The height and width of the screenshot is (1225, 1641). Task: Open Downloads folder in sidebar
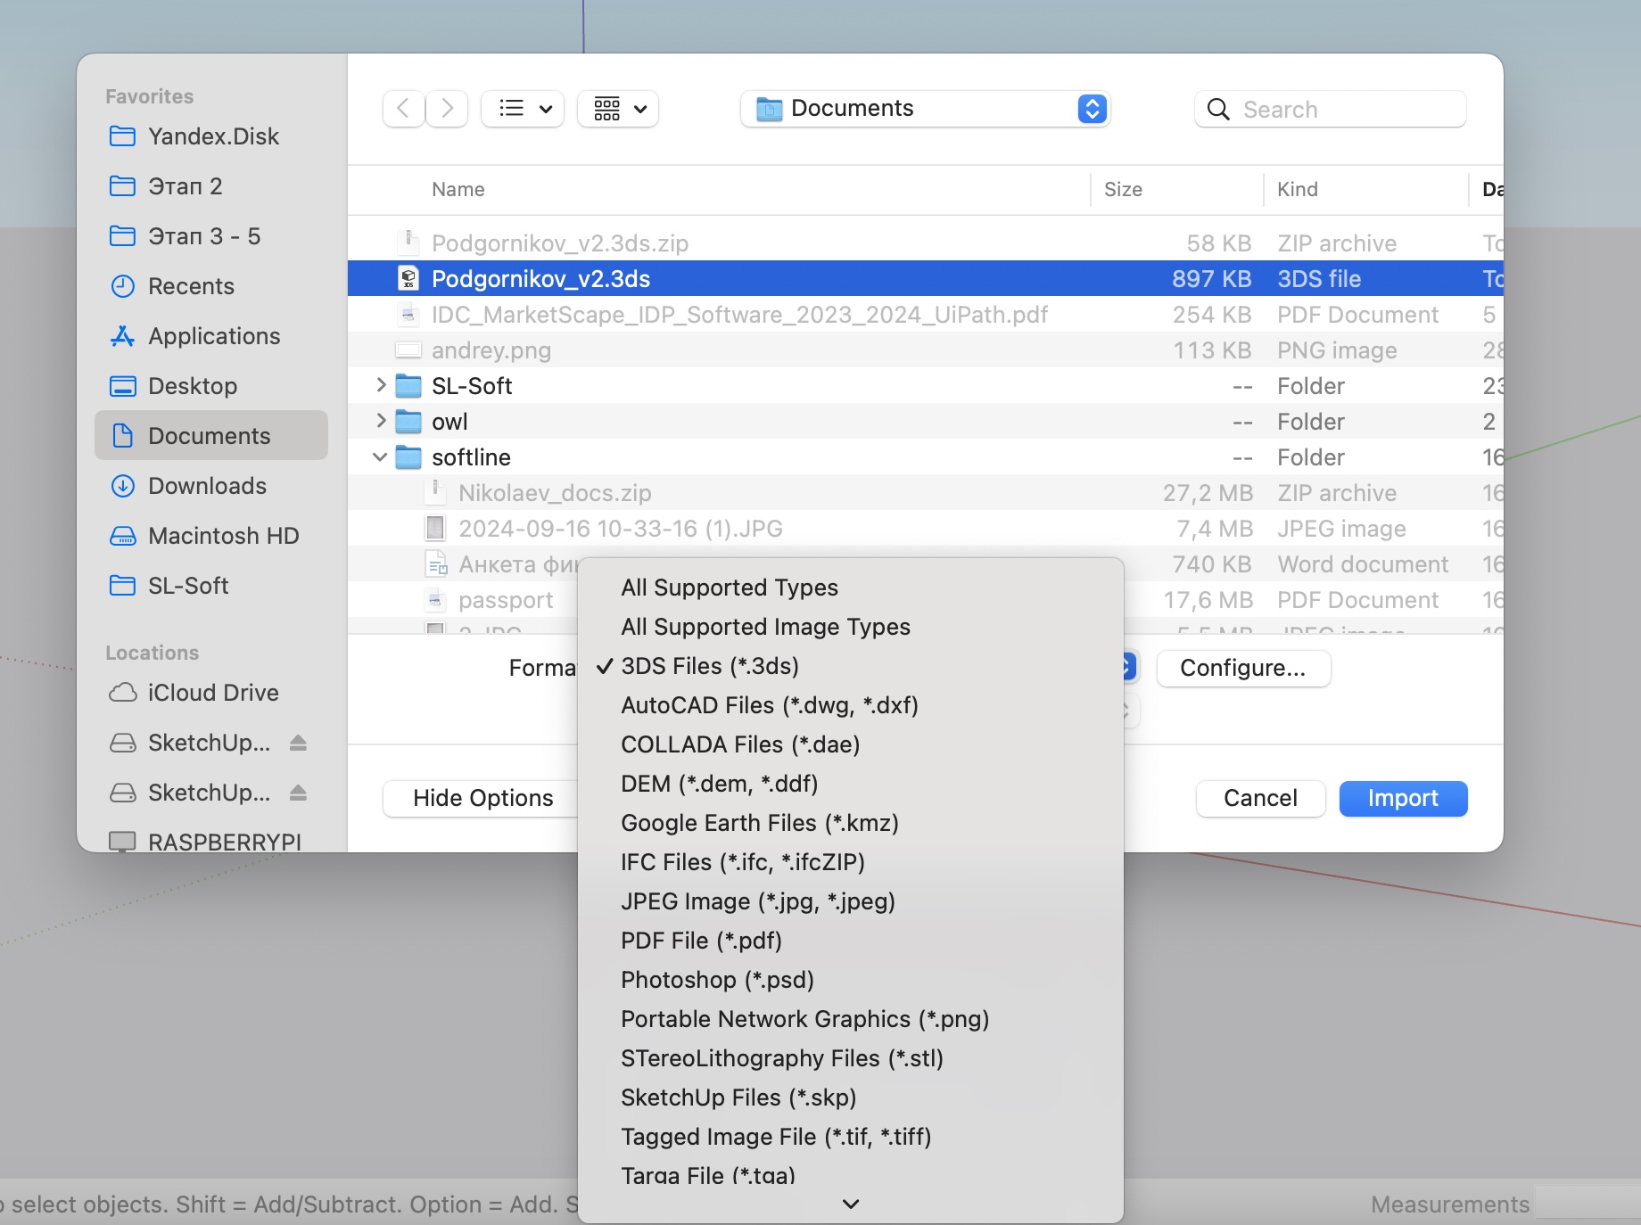(x=206, y=486)
